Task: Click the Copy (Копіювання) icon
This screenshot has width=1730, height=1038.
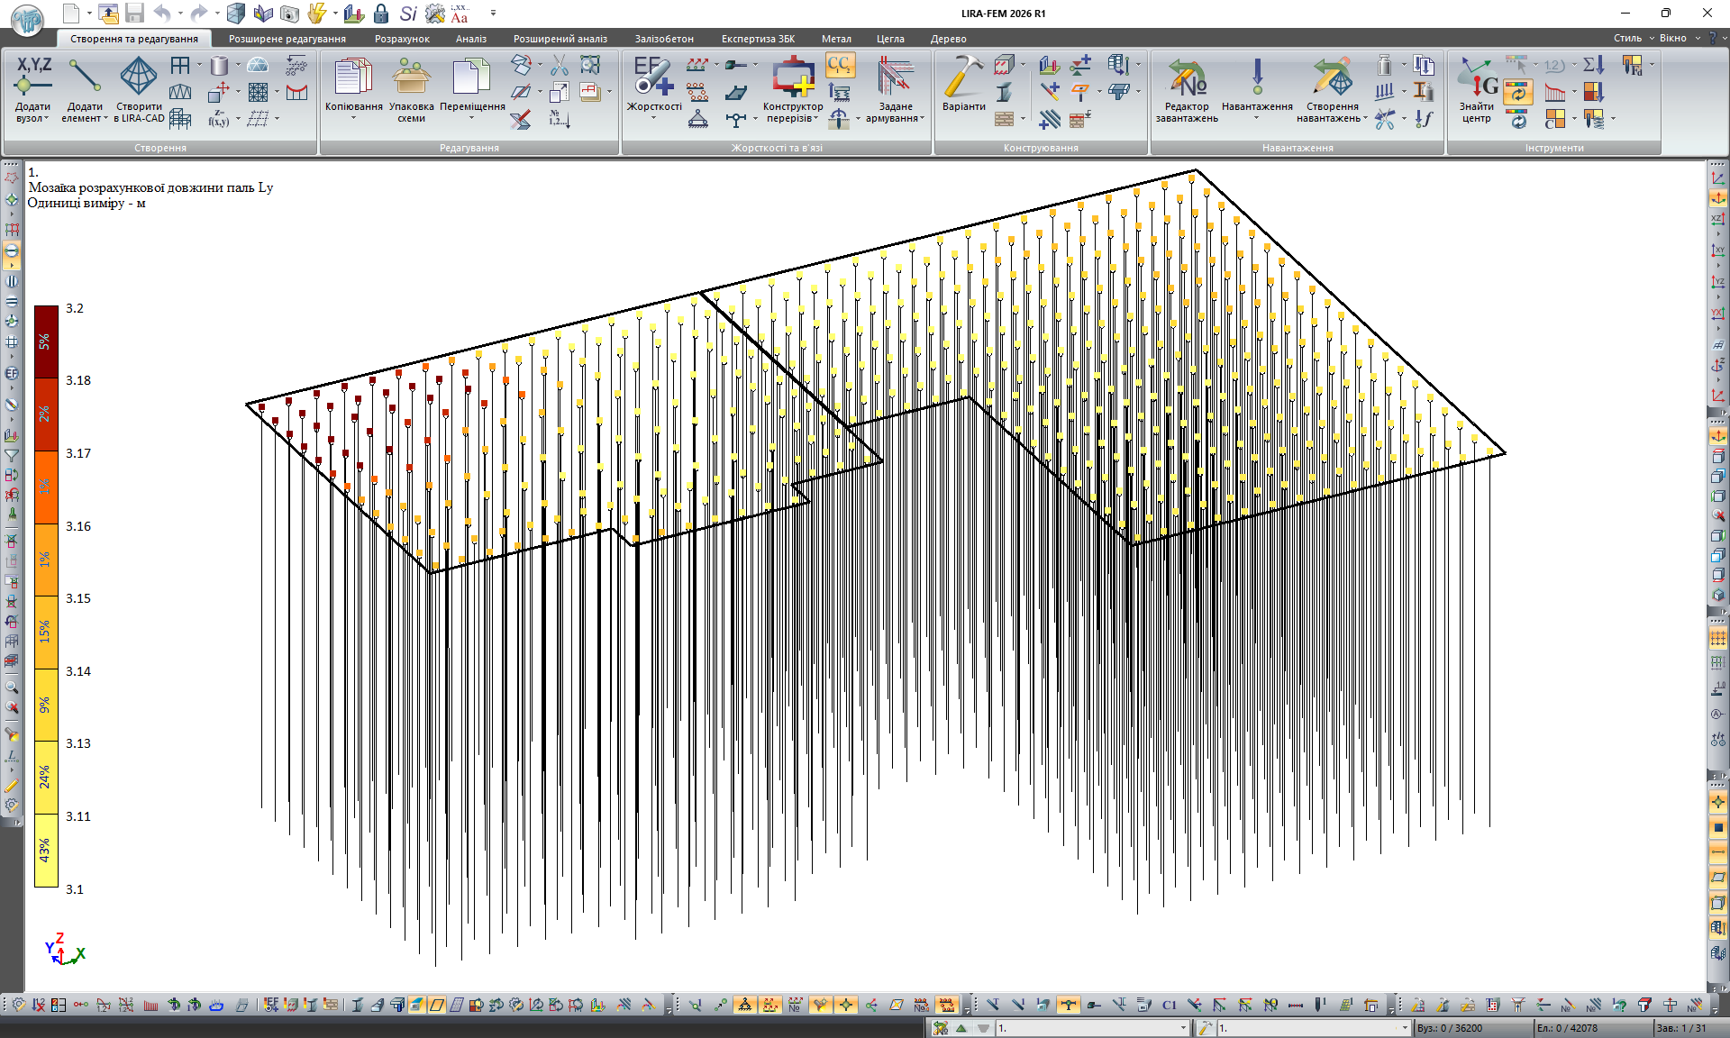Action: coord(353,77)
